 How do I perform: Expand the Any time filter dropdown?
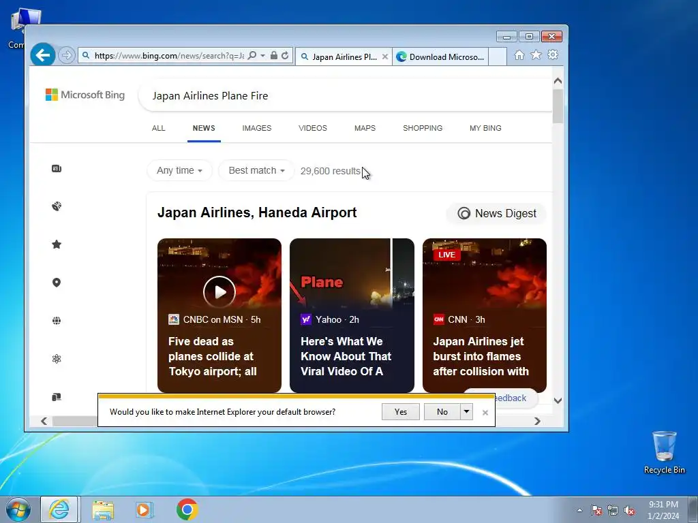179,171
